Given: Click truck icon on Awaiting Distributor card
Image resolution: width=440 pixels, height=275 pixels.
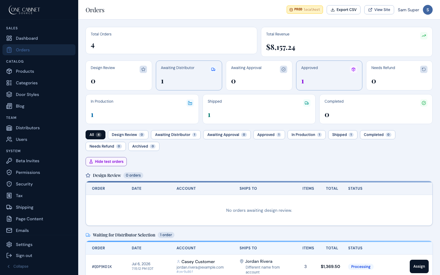Looking at the screenshot, I should click(x=213, y=69).
